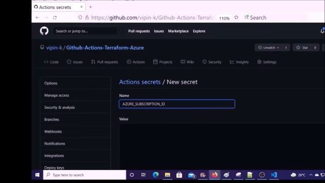
Task: Open Visual Studio Code from the taskbar
Action: (274, 175)
